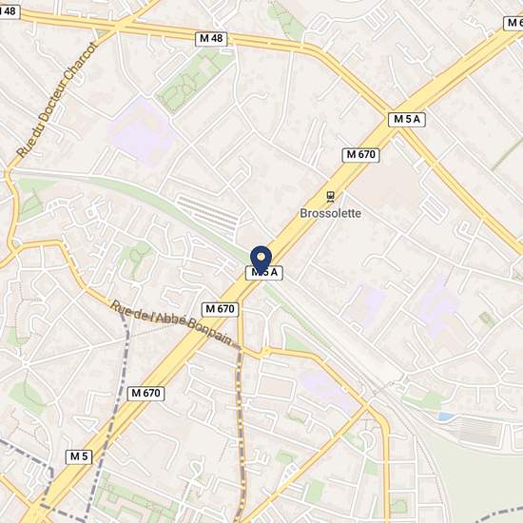This screenshot has height=523, width=523.
Task: Click the M 5 A shield under pin
Action: coord(264,273)
